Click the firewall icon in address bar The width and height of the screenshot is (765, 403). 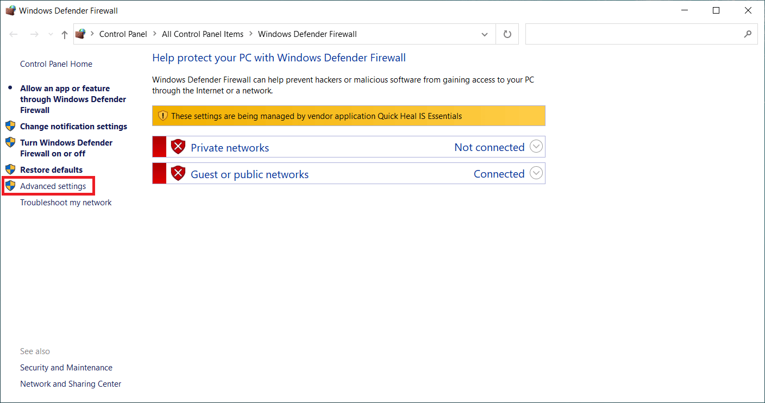80,34
